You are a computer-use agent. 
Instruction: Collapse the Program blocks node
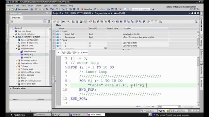[x=16, y=48]
